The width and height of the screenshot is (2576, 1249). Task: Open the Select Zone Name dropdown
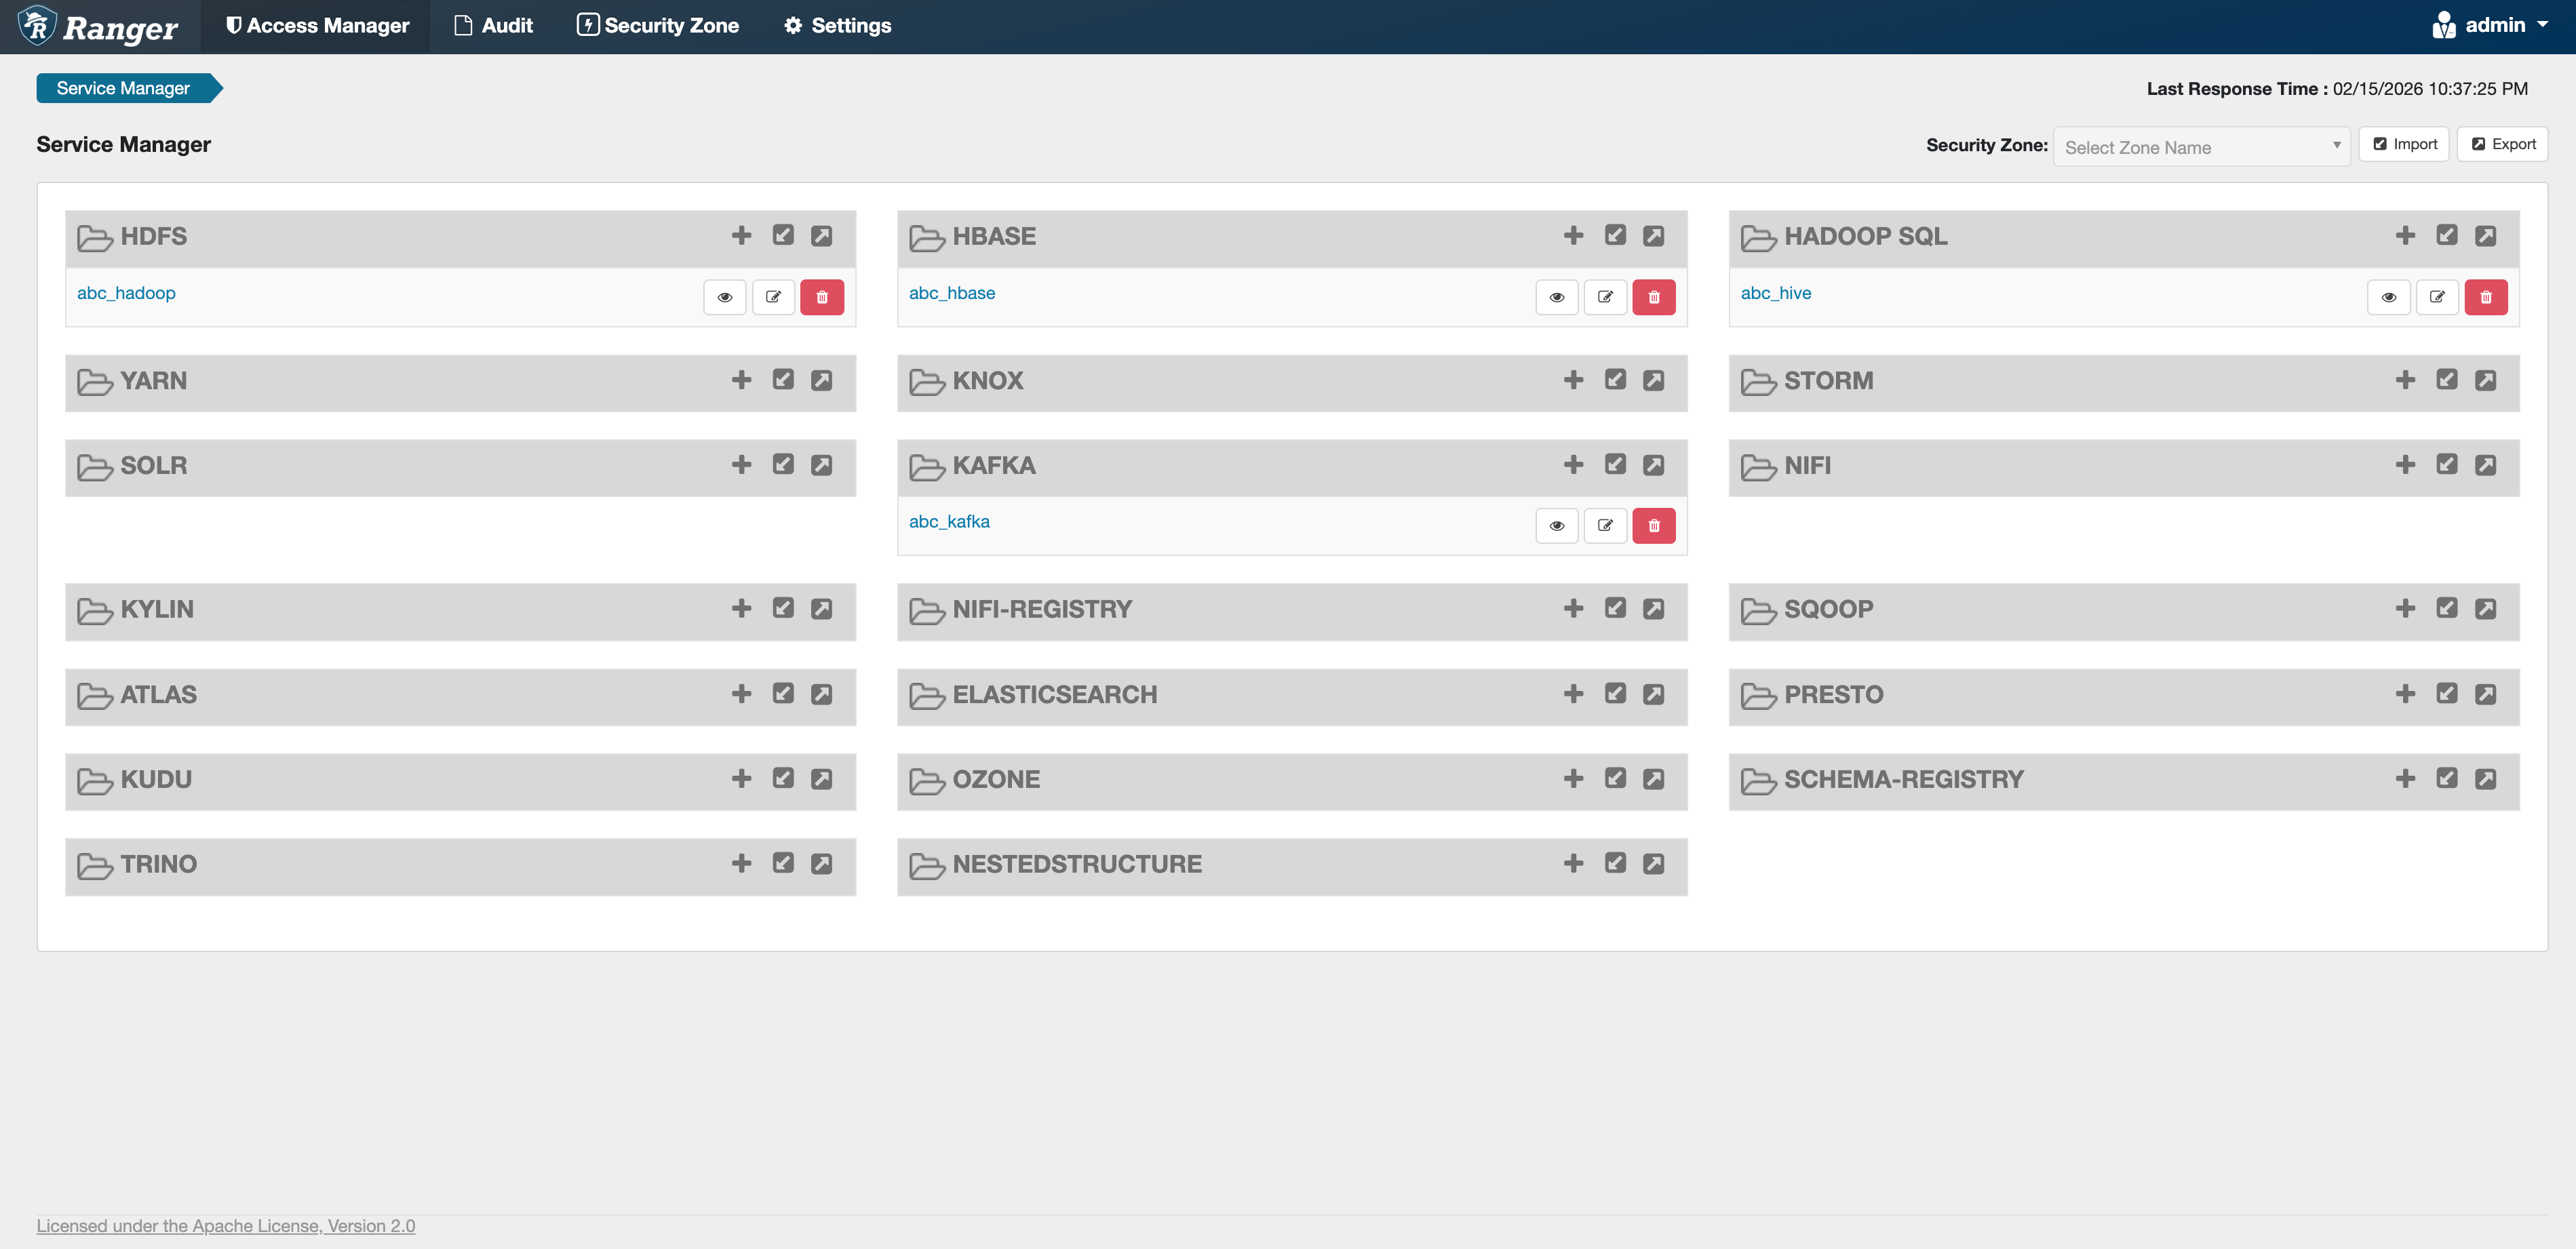(2200, 147)
